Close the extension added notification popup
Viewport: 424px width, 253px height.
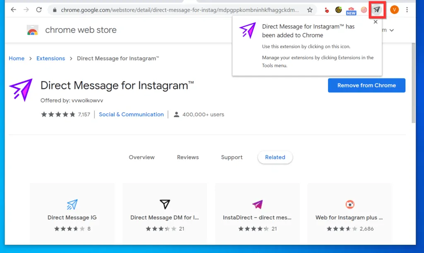point(375,22)
